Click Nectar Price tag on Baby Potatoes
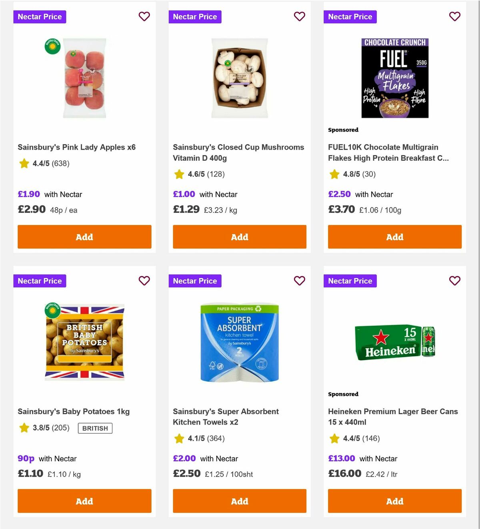 pos(40,281)
